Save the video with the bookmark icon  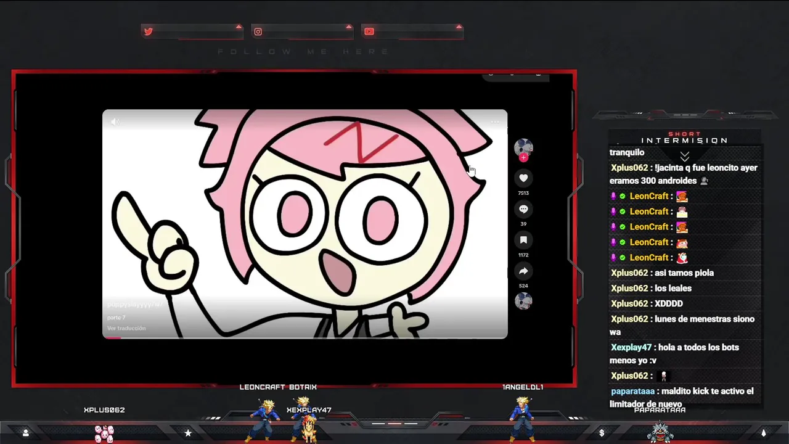pos(523,240)
